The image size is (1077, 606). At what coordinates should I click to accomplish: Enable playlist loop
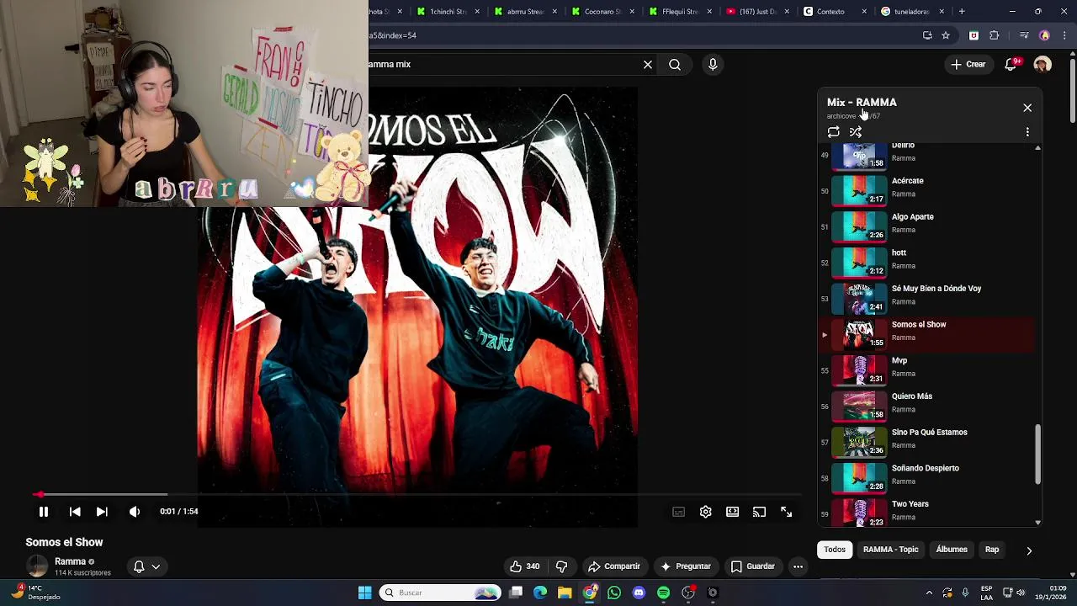[833, 132]
